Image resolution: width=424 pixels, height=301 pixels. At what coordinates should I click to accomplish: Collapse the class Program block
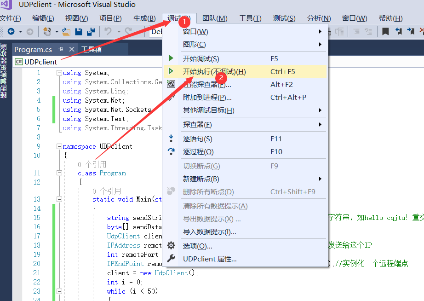59,173
